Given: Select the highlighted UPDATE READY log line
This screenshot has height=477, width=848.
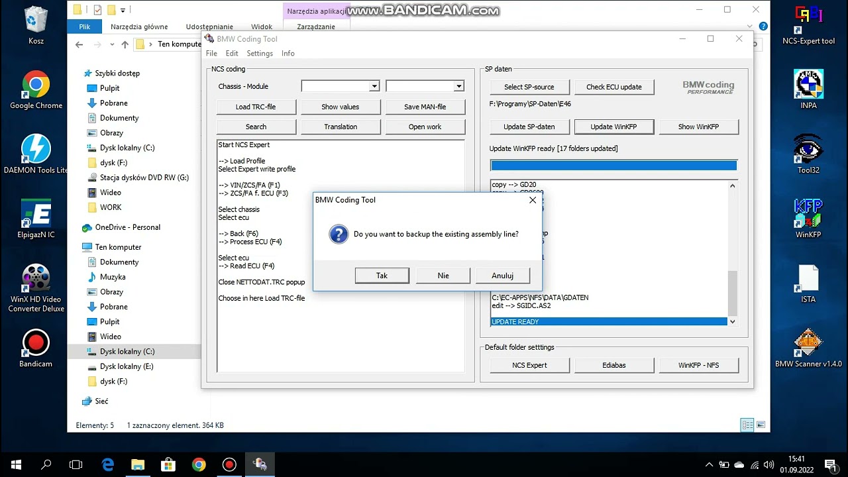Looking at the screenshot, I should [x=609, y=322].
